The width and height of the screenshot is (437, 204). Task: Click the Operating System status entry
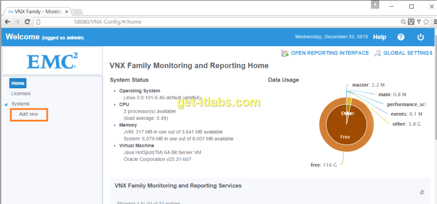point(139,91)
